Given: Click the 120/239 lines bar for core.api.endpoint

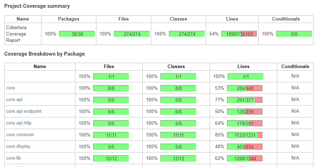Looking at the screenshot, I should tap(245, 111).
